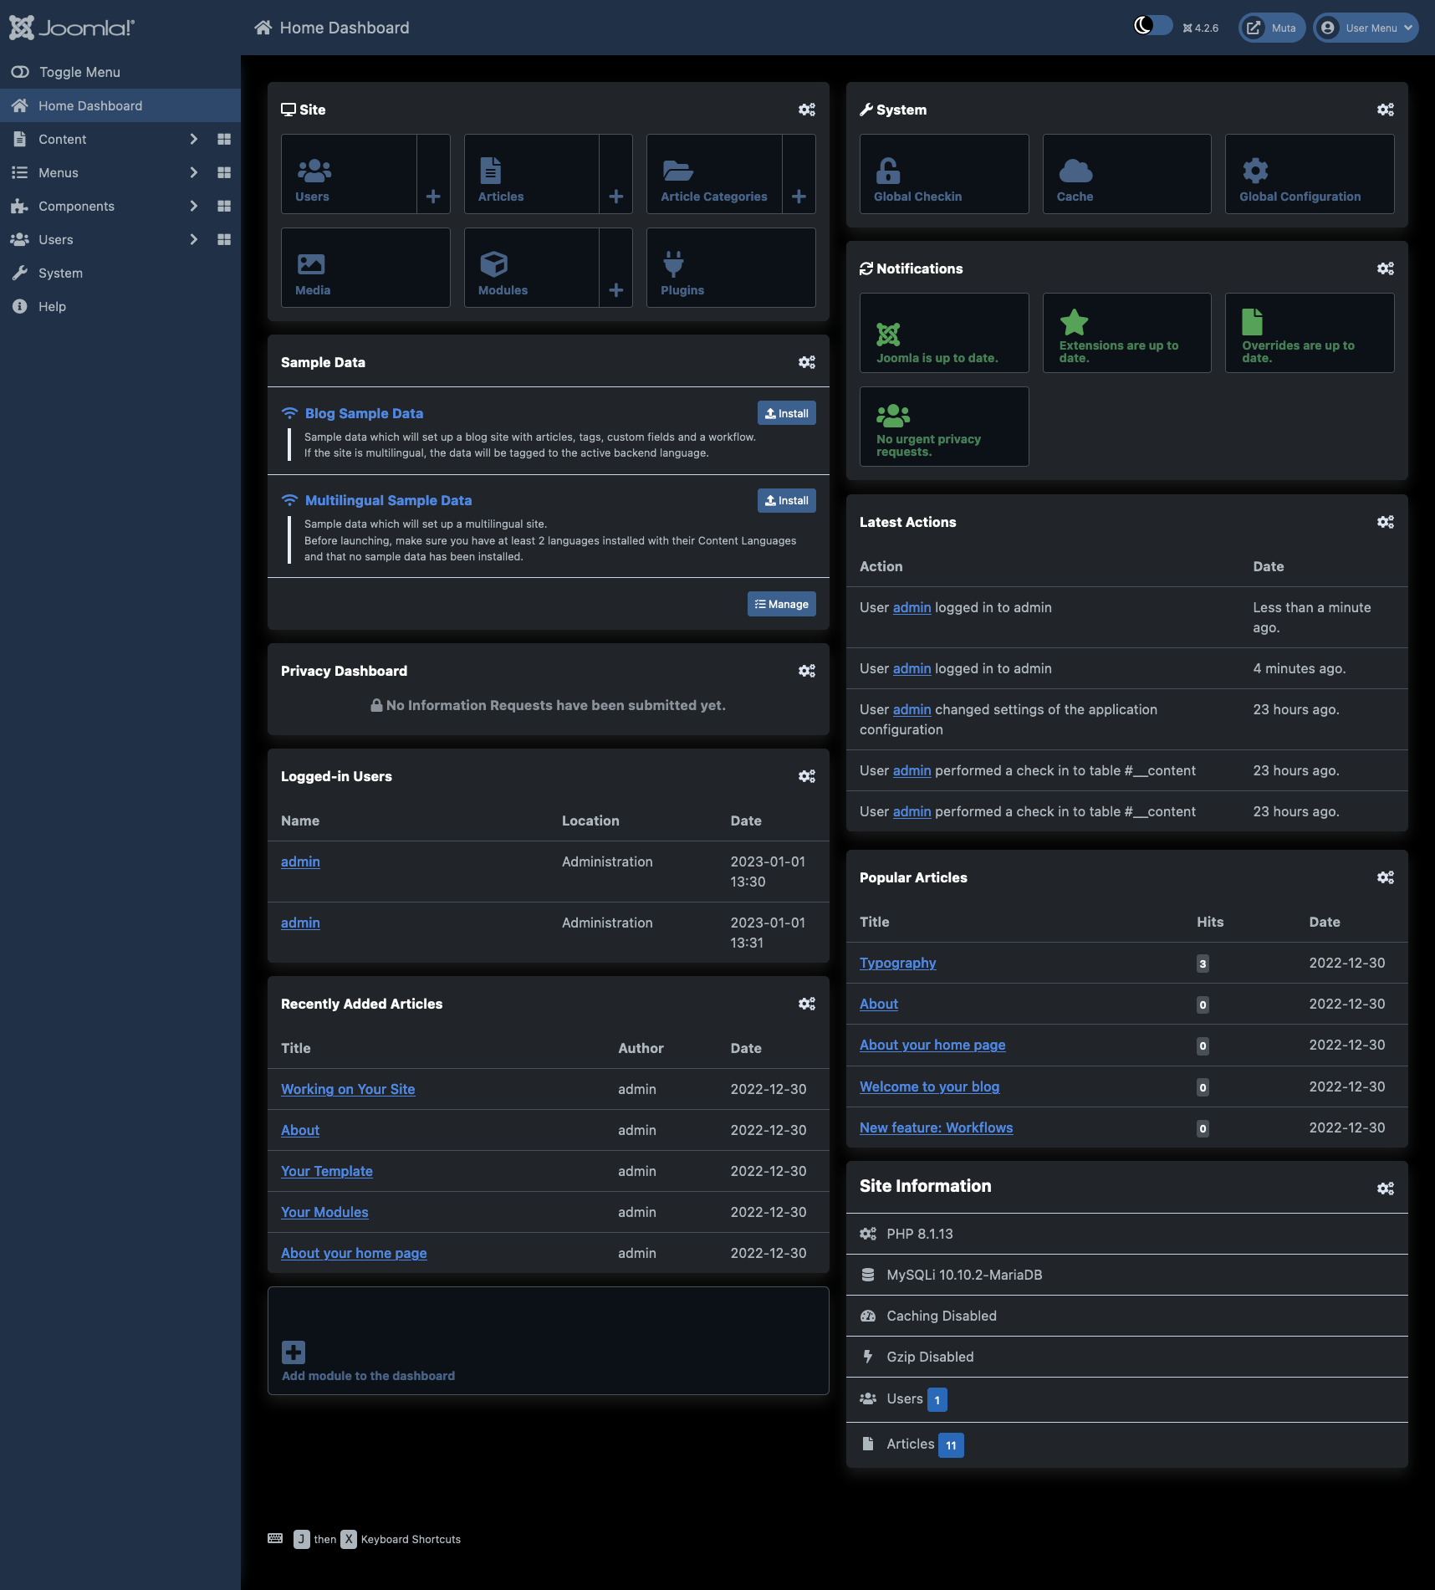This screenshot has height=1590, width=1435.
Task: Open the User Menu dropdown
Action: 1365,28
